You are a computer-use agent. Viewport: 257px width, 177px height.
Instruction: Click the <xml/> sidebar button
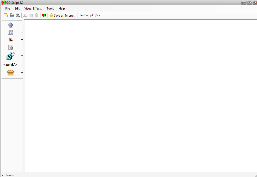tap(10, 64)
